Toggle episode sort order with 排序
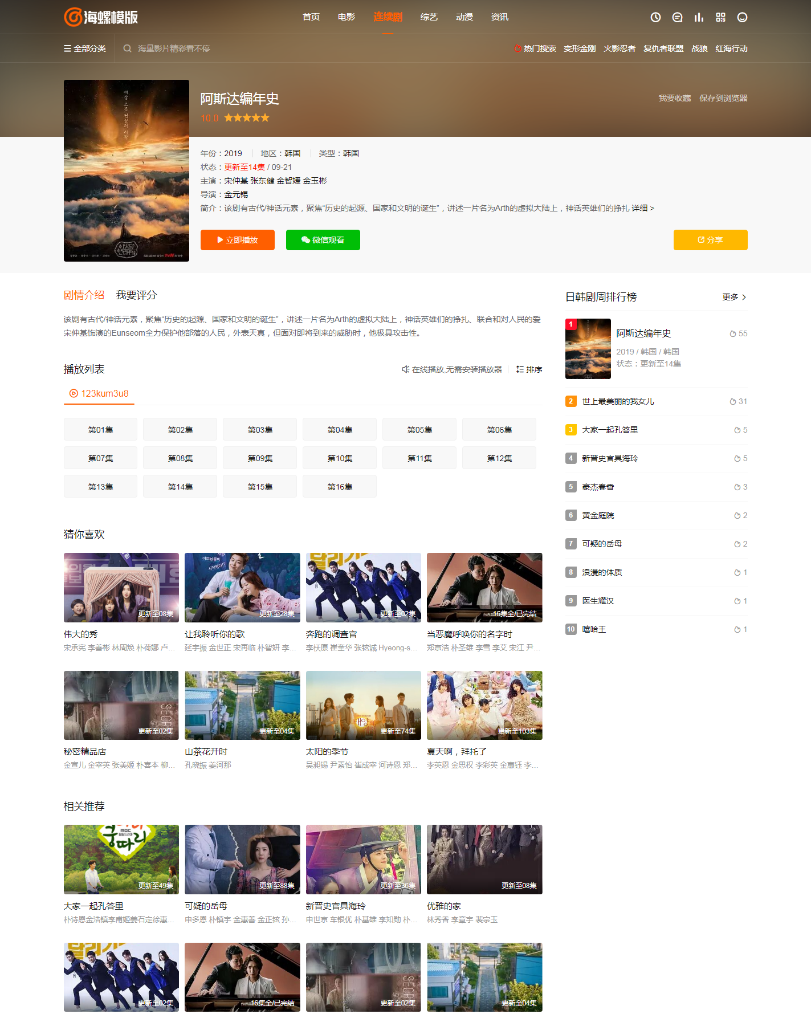 (529, 369)
